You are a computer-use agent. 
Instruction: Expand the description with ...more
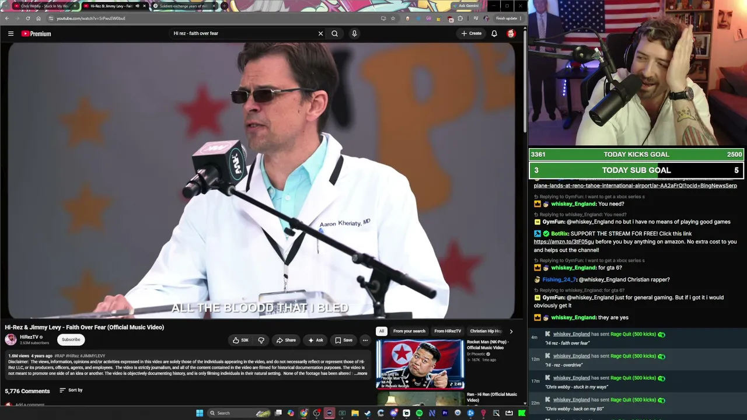361,373
